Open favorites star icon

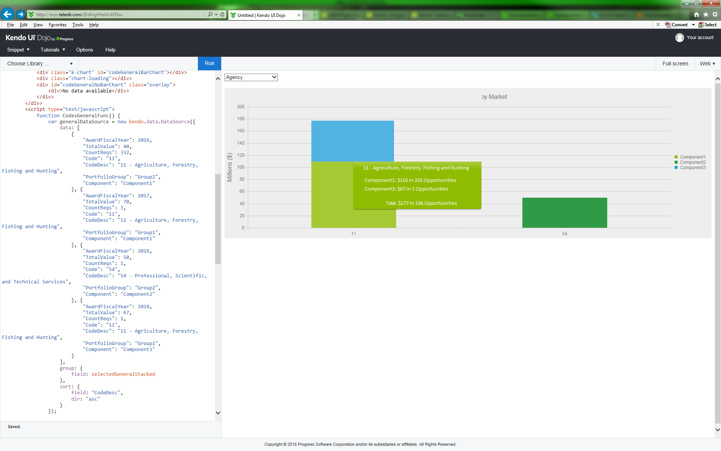point(706,14)
